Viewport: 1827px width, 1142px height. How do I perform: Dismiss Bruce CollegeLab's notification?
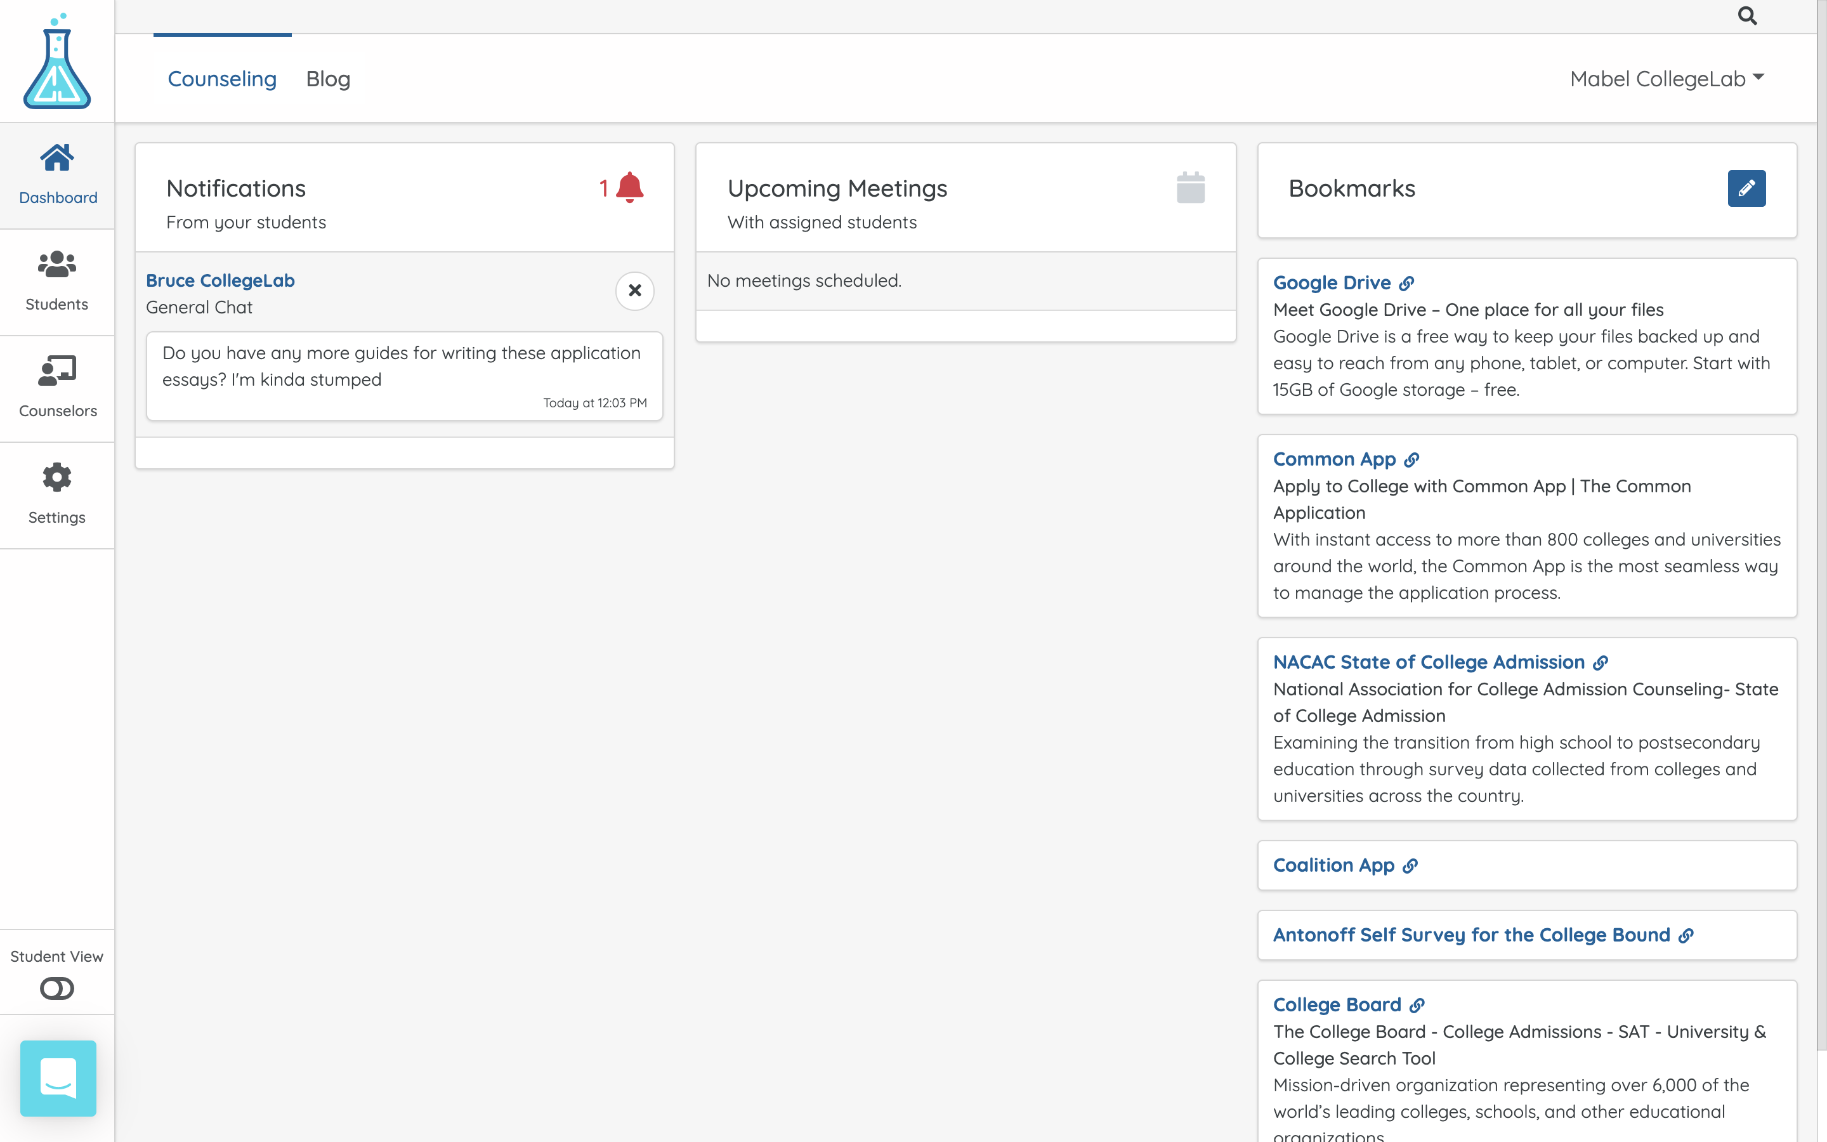[x=635, y=291]
